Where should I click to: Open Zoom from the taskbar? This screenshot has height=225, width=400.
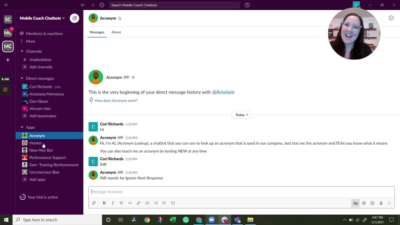212,220
